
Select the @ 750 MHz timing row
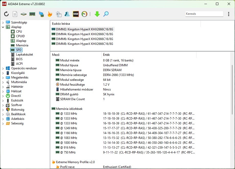pos(123,152)
